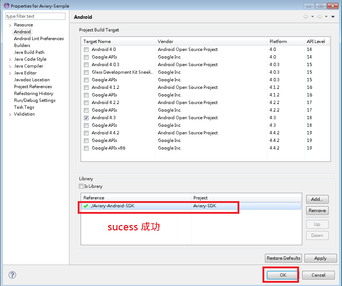Screen dimensions: 342x286
Task: Check the Android 4.0 target checkbox
Action: coord(86,49)
